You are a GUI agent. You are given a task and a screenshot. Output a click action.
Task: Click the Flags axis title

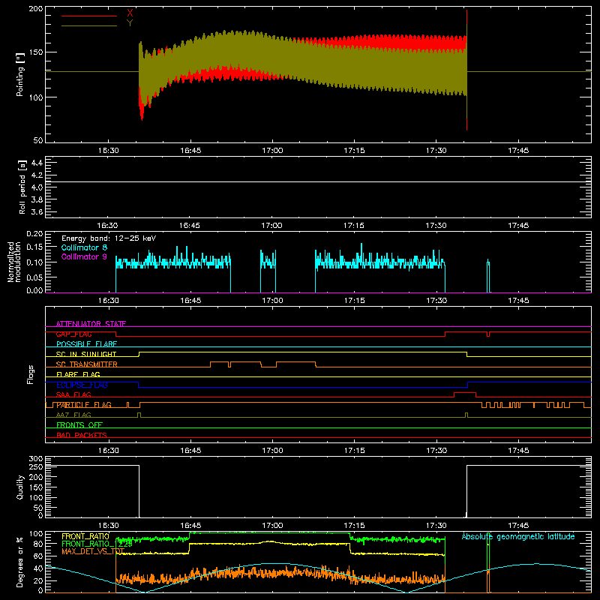tap(31, 374)
